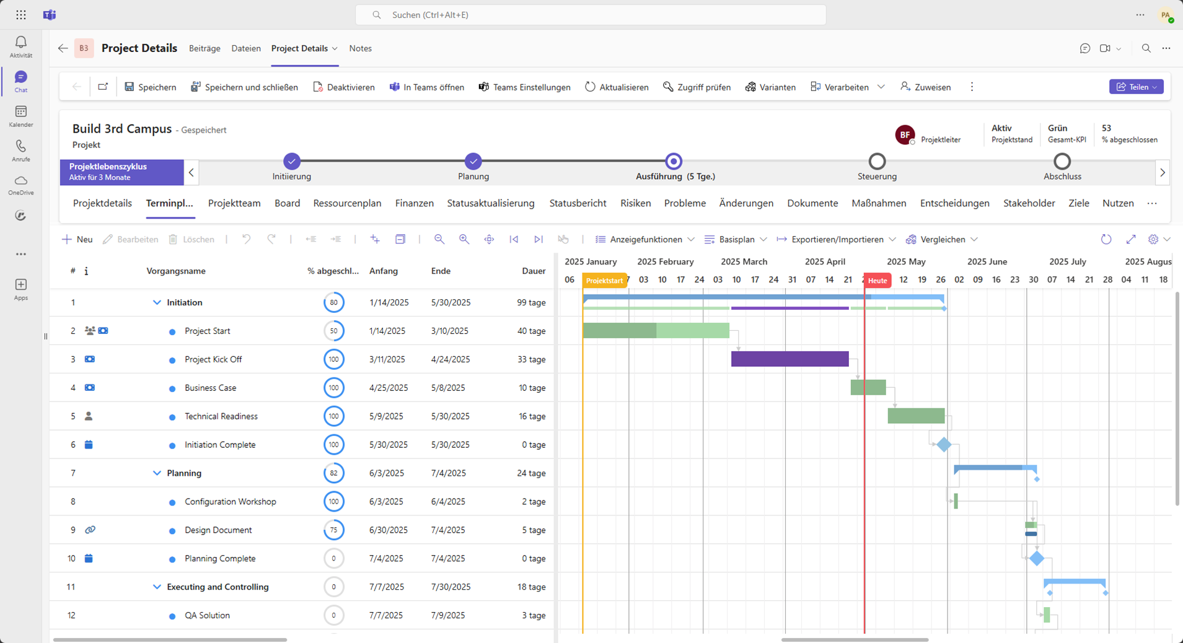Mark the Planung milestone in the lifecycle bar
Image resolution: width=1183 pixels, height=643 pixels.
[472, 161]
